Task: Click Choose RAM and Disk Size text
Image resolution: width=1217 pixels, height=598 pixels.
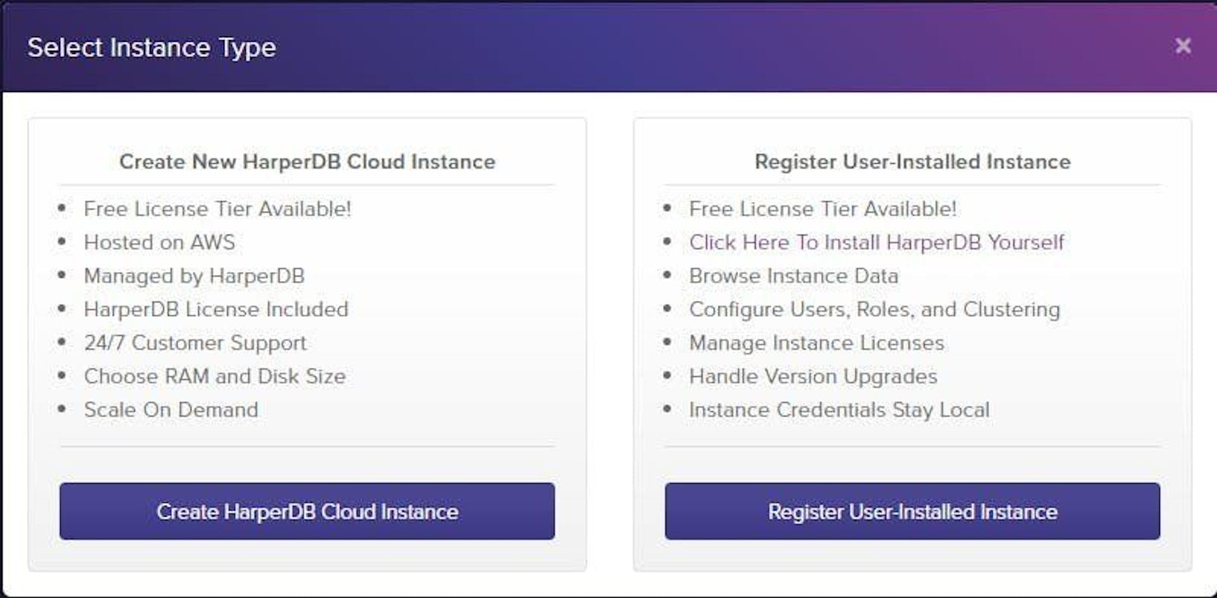Action: [x=215, y=376]
